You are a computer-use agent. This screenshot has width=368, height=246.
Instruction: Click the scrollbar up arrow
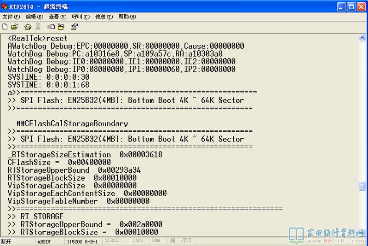tap(362, 38)
